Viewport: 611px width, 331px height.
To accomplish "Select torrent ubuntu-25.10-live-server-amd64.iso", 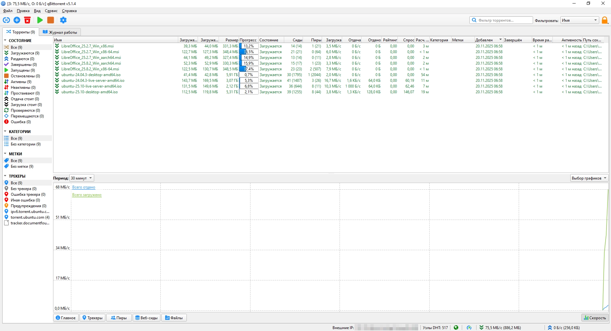I will click(x=91, y=86).
